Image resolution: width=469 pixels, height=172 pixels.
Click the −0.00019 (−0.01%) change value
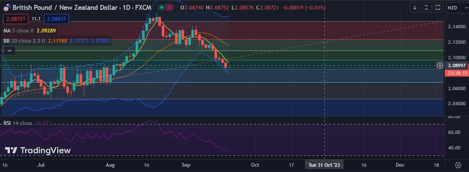point(303,8)
